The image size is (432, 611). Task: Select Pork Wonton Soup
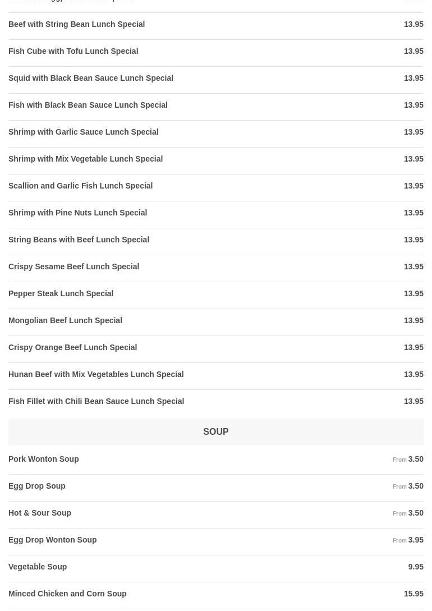point(43,459)
